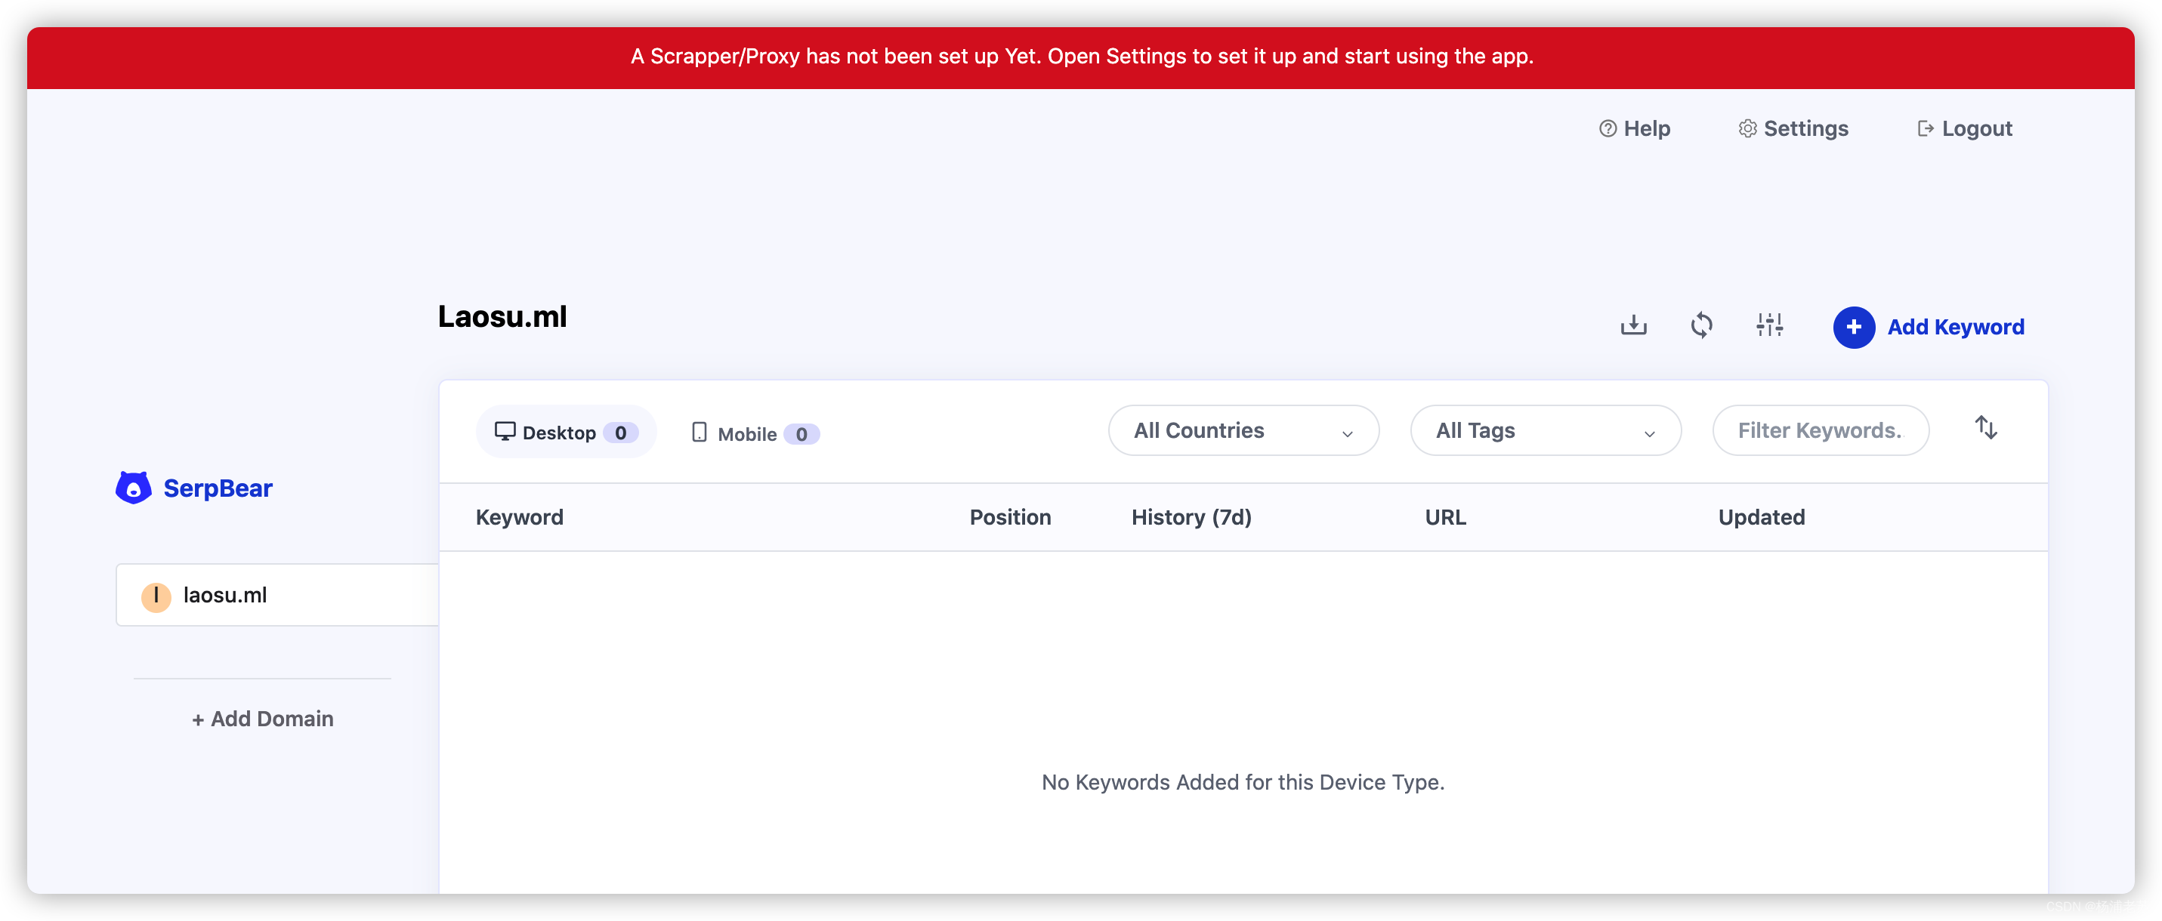Click the red scraper warning banner
The height and width of the screenshot is (921, 2162).
click(1081, 57)
